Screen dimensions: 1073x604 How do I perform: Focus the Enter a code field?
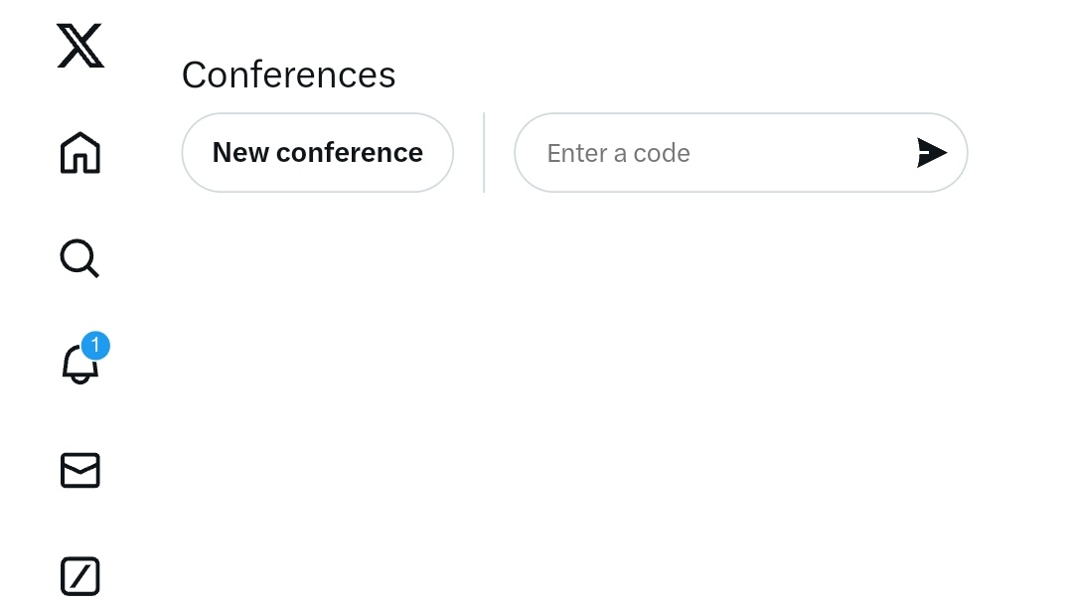click(x=741, y=153)
